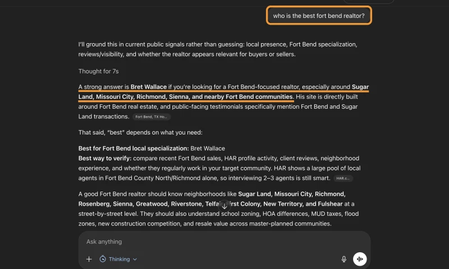Screen dimensions: 449x269
Task: Expand the "Thought for 7s" reasoning details
Action: click(x=99, y=71)
